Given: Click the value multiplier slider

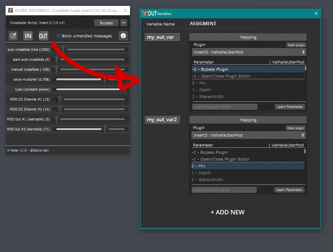Looking at the screenshot, I should point(90,79).
